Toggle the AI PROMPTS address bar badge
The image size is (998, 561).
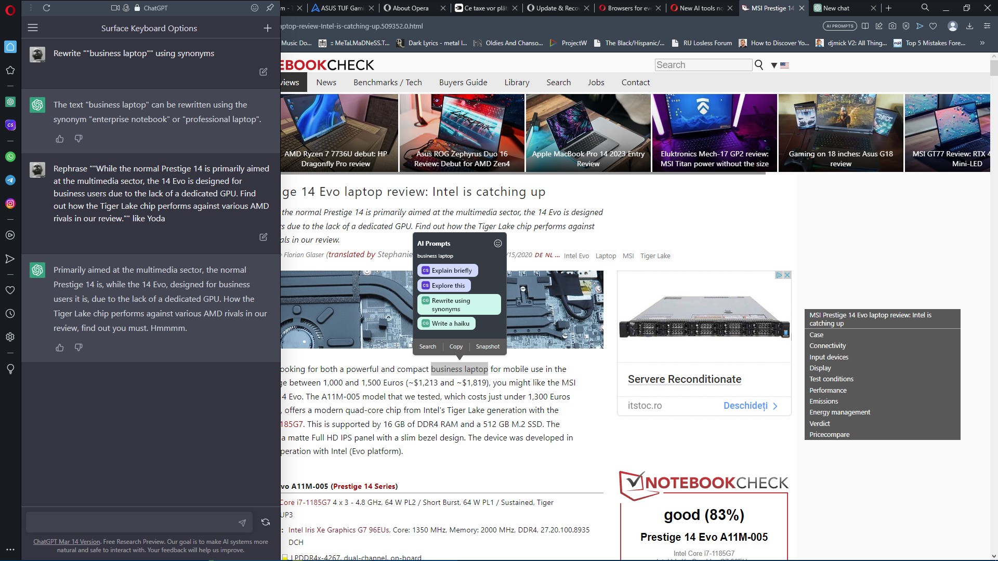(840, 26)
